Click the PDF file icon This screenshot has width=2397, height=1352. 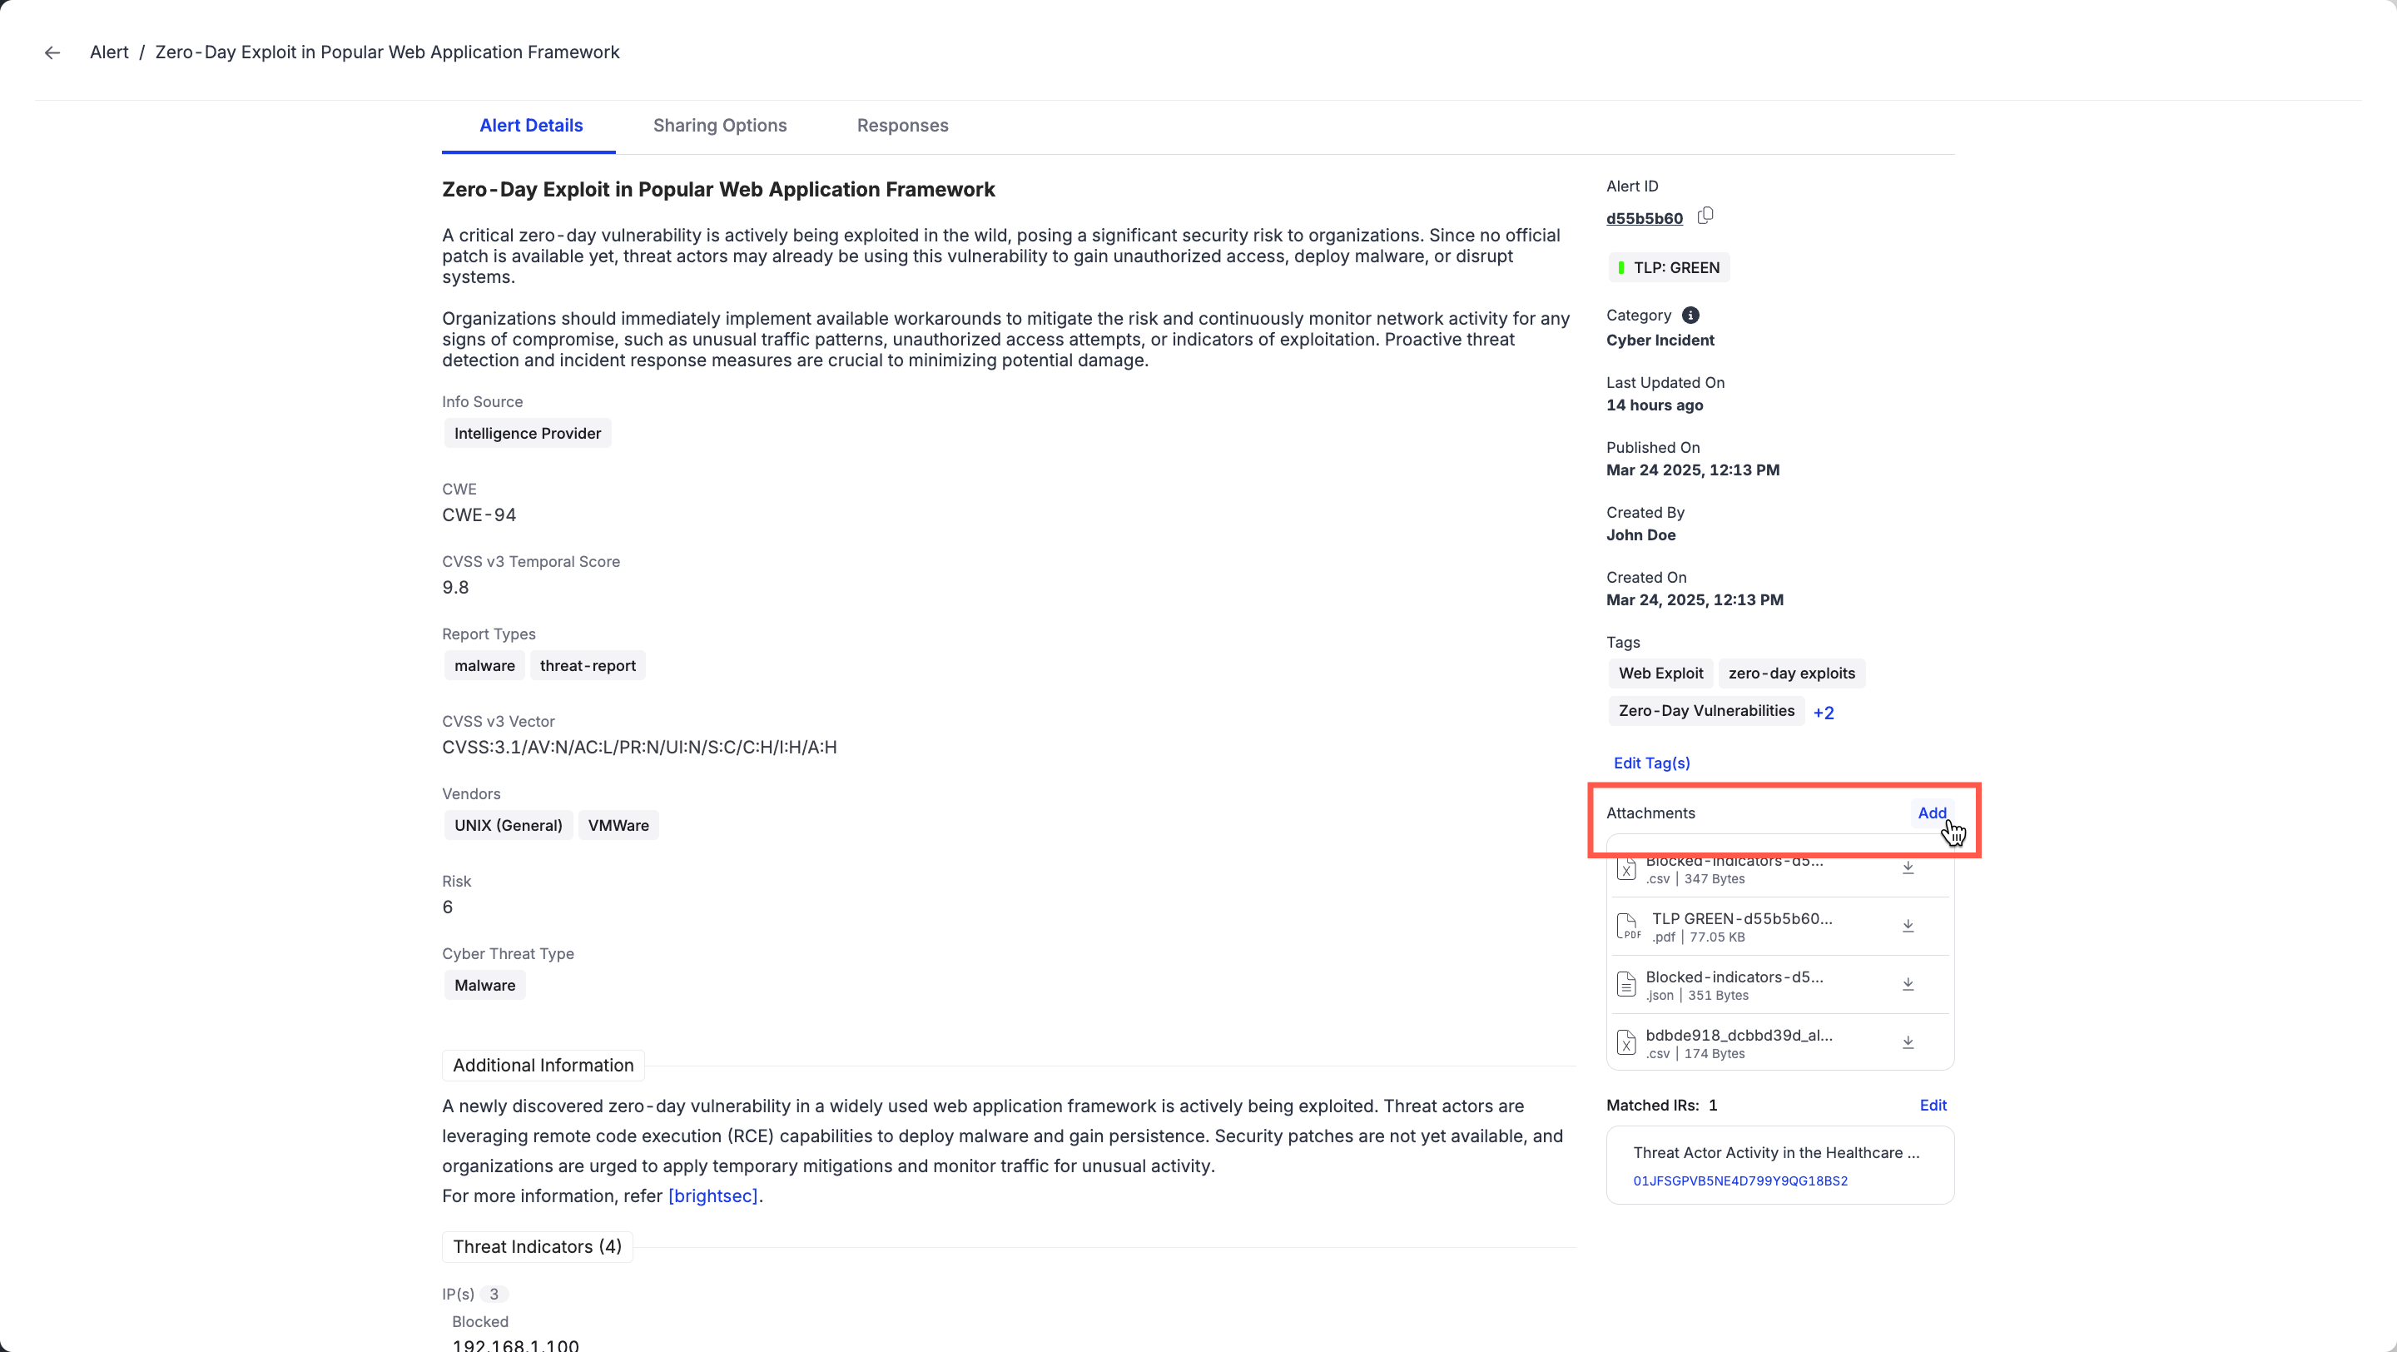pos(1626,926)
